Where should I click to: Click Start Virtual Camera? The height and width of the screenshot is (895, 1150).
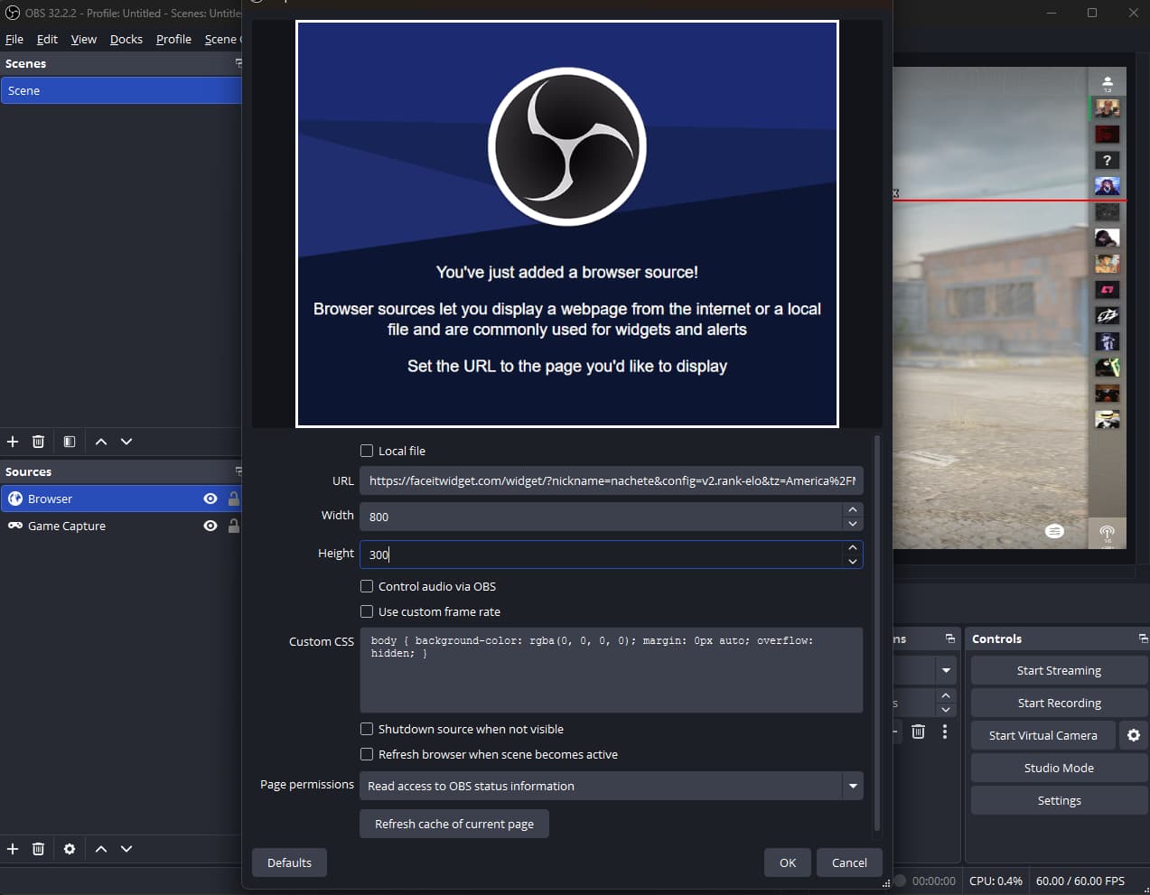click(x=1043, y=735)
